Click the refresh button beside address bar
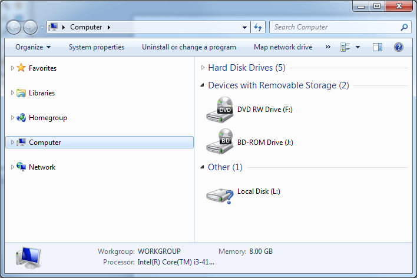 258,27
